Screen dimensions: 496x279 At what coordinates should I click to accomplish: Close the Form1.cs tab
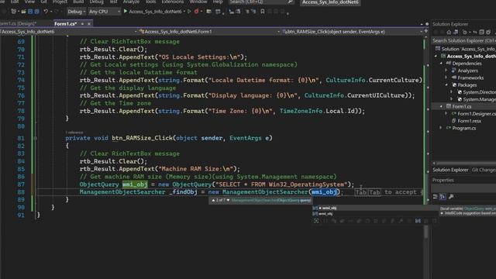[x=89, y=24]
